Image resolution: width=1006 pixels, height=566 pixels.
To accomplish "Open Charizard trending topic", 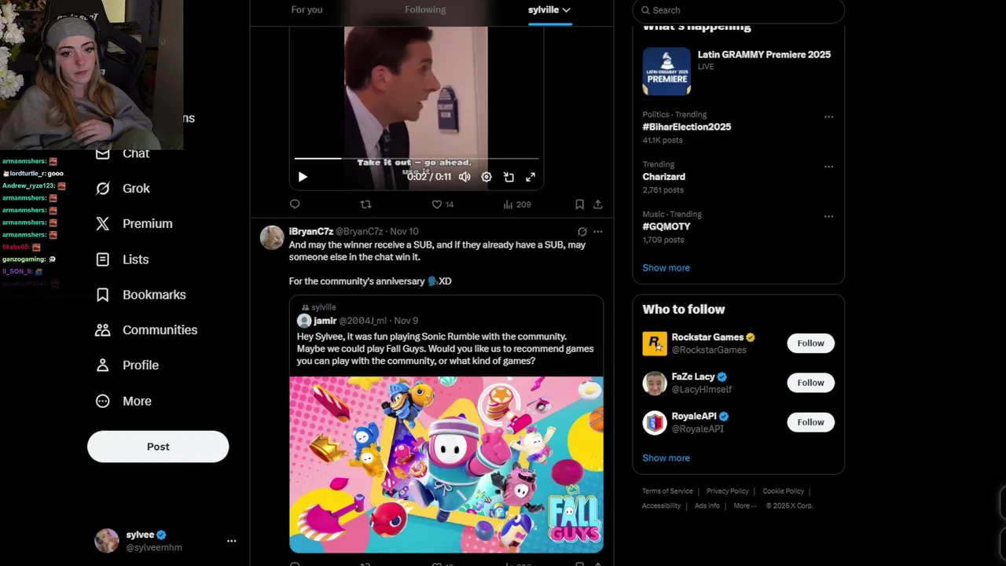I will [663, 177].
